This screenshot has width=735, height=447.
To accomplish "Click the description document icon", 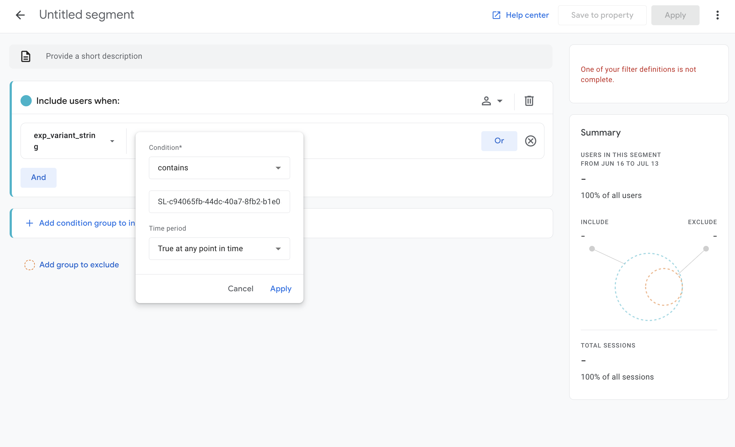I will click(26, 56).
